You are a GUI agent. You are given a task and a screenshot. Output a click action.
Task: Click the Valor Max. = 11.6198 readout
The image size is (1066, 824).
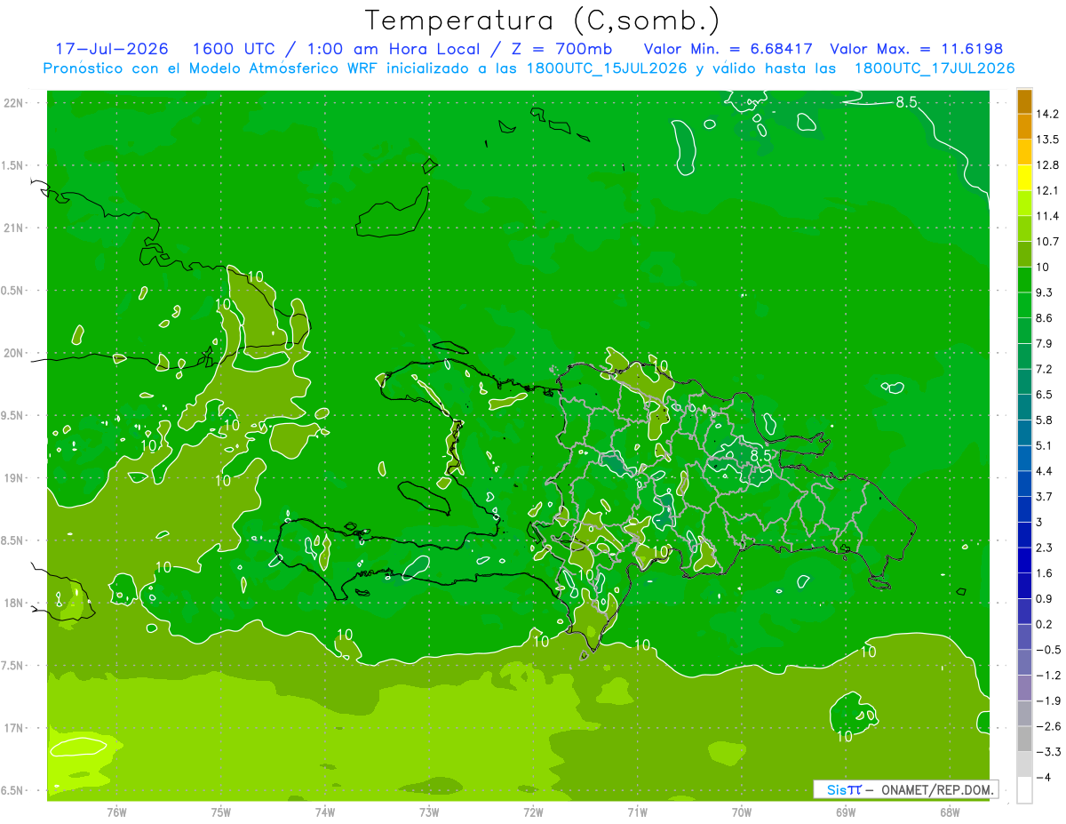(917, 49)
